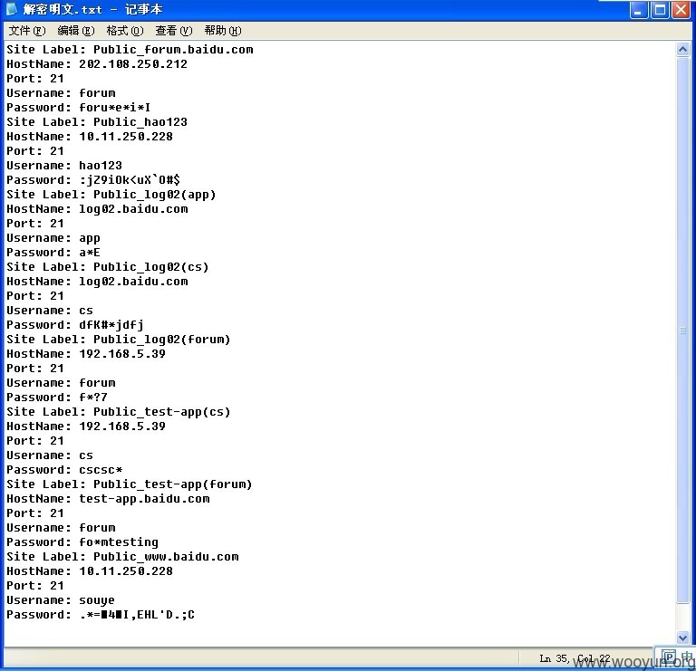Image resolution: width=696 pixels, height=671 pixels.
Task: Click the line 'Site Label: Public_www.baidu.com'
Action: 122,557
